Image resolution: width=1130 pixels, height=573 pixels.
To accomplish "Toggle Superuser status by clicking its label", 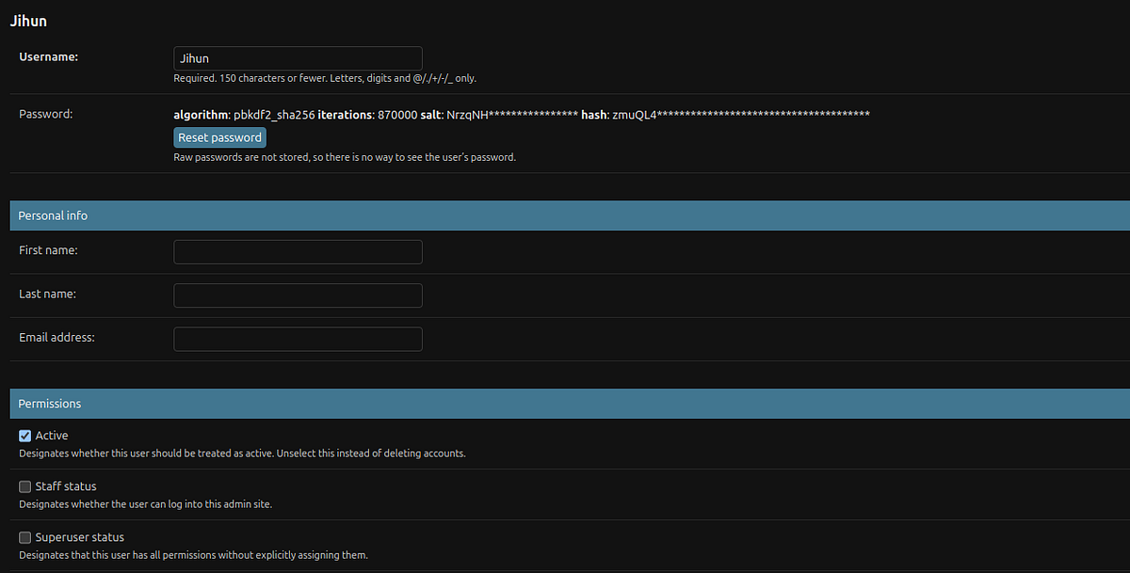I will (77, 536).
